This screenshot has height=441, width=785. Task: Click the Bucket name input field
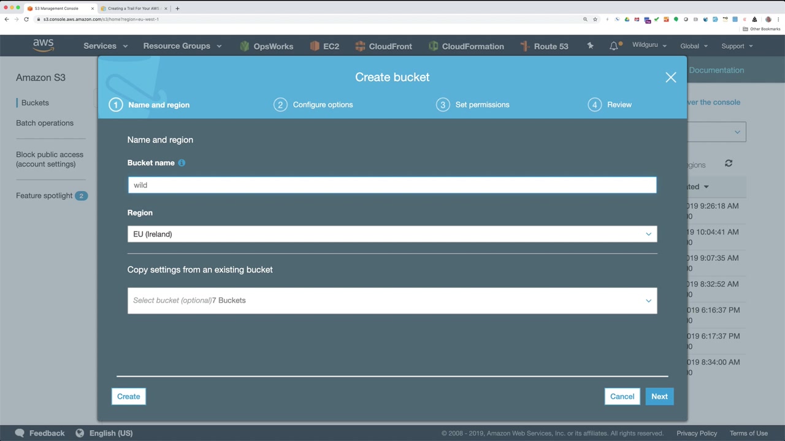[x=392, y=185]
